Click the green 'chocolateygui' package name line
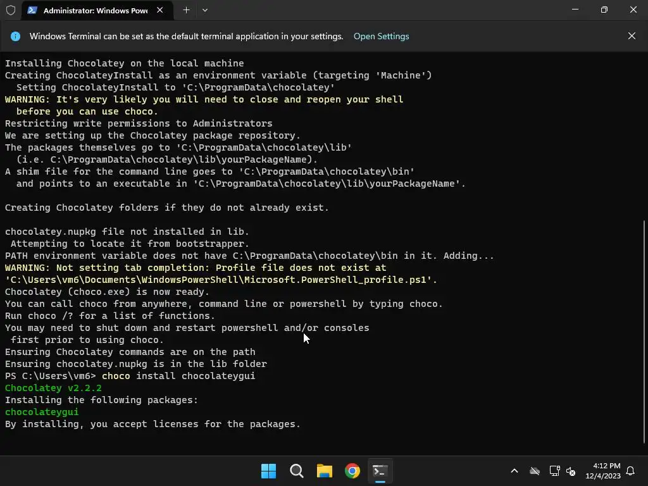The image size is (648, 486). (x=42, y=412)
